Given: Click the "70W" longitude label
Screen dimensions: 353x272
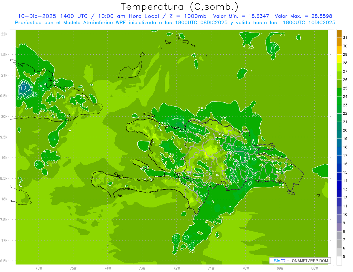Looking at the screenshot, I should pos(246,268).
